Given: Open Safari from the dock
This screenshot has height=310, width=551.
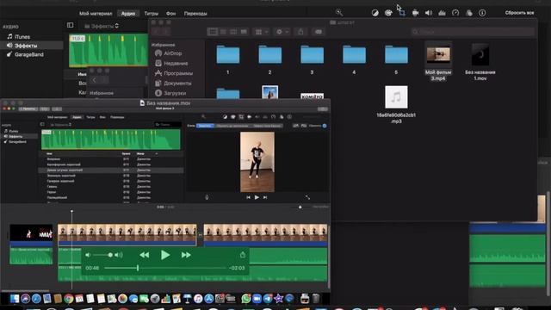Looking at the screenshot, I should 36,299.
